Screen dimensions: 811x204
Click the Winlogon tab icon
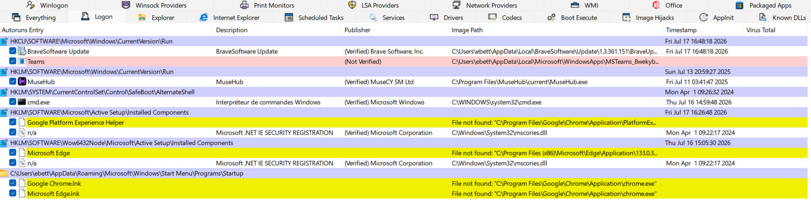pos(30,5)
